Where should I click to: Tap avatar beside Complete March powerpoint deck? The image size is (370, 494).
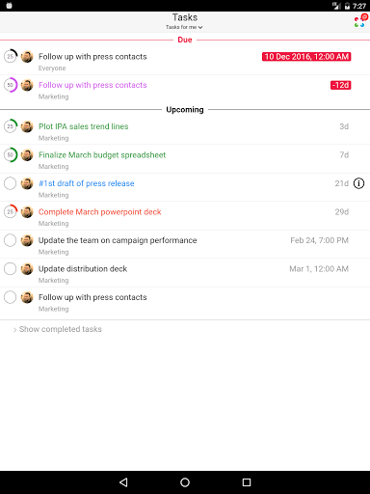[x=27, y=212]
